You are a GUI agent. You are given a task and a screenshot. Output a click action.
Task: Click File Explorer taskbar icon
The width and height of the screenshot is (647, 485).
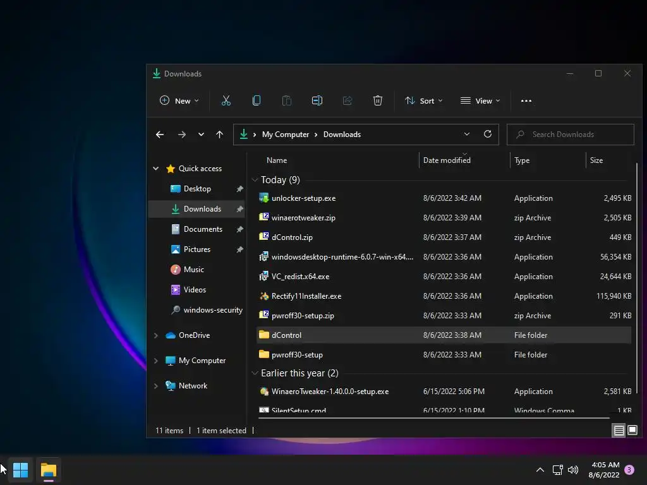pos(48,470)
